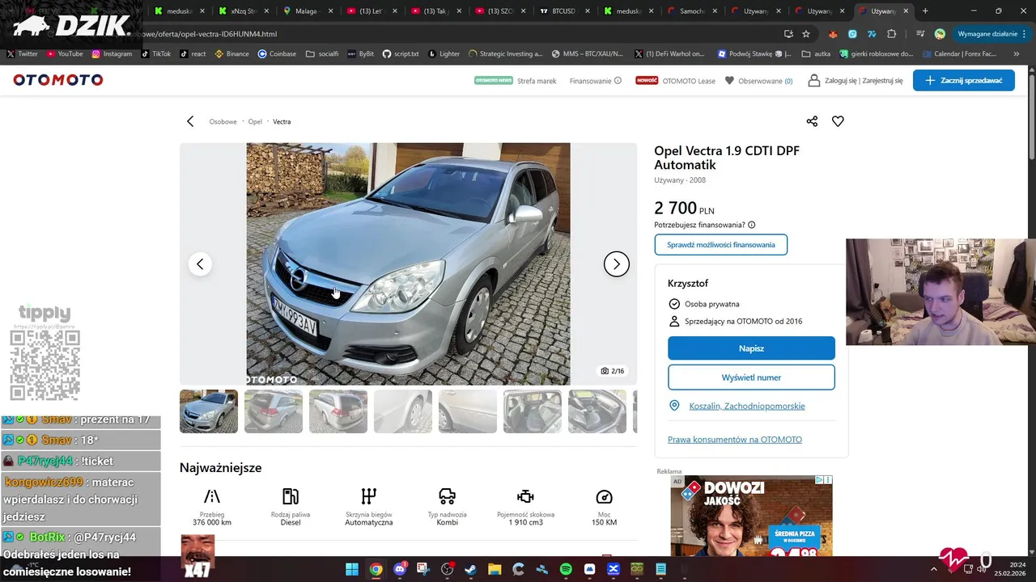This screenshot has width=1036, height=582.
Task: Show hidden system tray icons chevron
Action: [934, 569]
